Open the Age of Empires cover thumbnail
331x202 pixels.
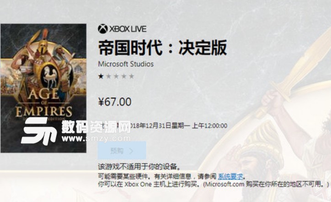pos(43,88)
